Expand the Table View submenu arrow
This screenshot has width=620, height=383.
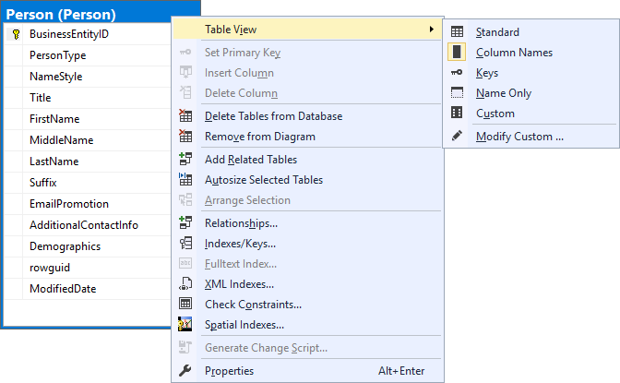[432, 30]
